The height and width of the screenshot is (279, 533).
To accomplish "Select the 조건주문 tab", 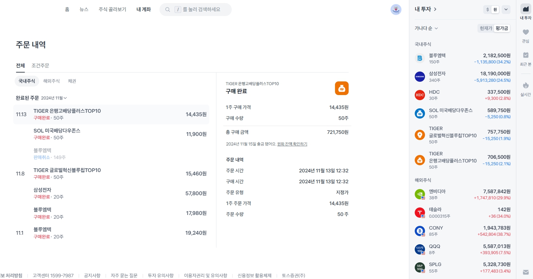I will tap(40, 65).
